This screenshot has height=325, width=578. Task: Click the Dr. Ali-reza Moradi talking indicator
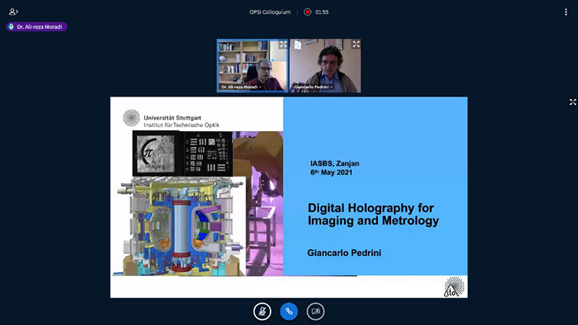pos(37,27)
